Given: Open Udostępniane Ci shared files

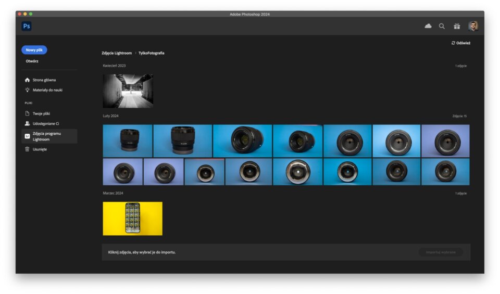Looking at the screenshot, I should click(x=45, y=124).
